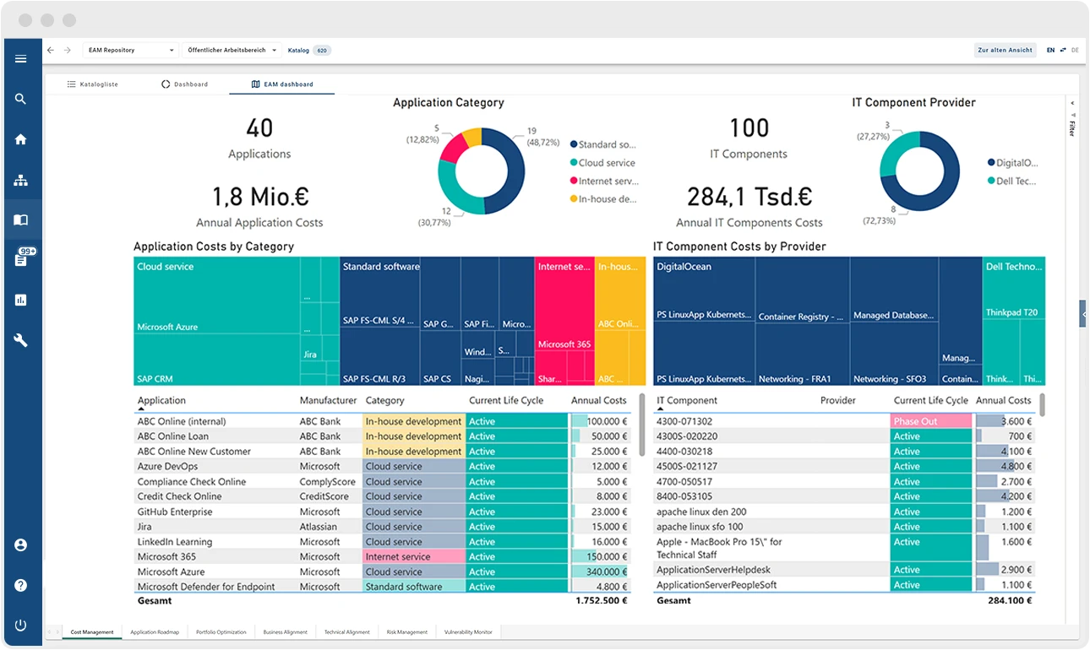Sort by applications Category column header
The width and height of the screenshot is (1090, 650).
click(384, 401)
